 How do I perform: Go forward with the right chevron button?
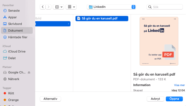[48, 7]
